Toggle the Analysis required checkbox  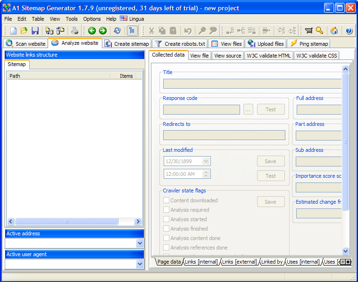tap(166, 210)
